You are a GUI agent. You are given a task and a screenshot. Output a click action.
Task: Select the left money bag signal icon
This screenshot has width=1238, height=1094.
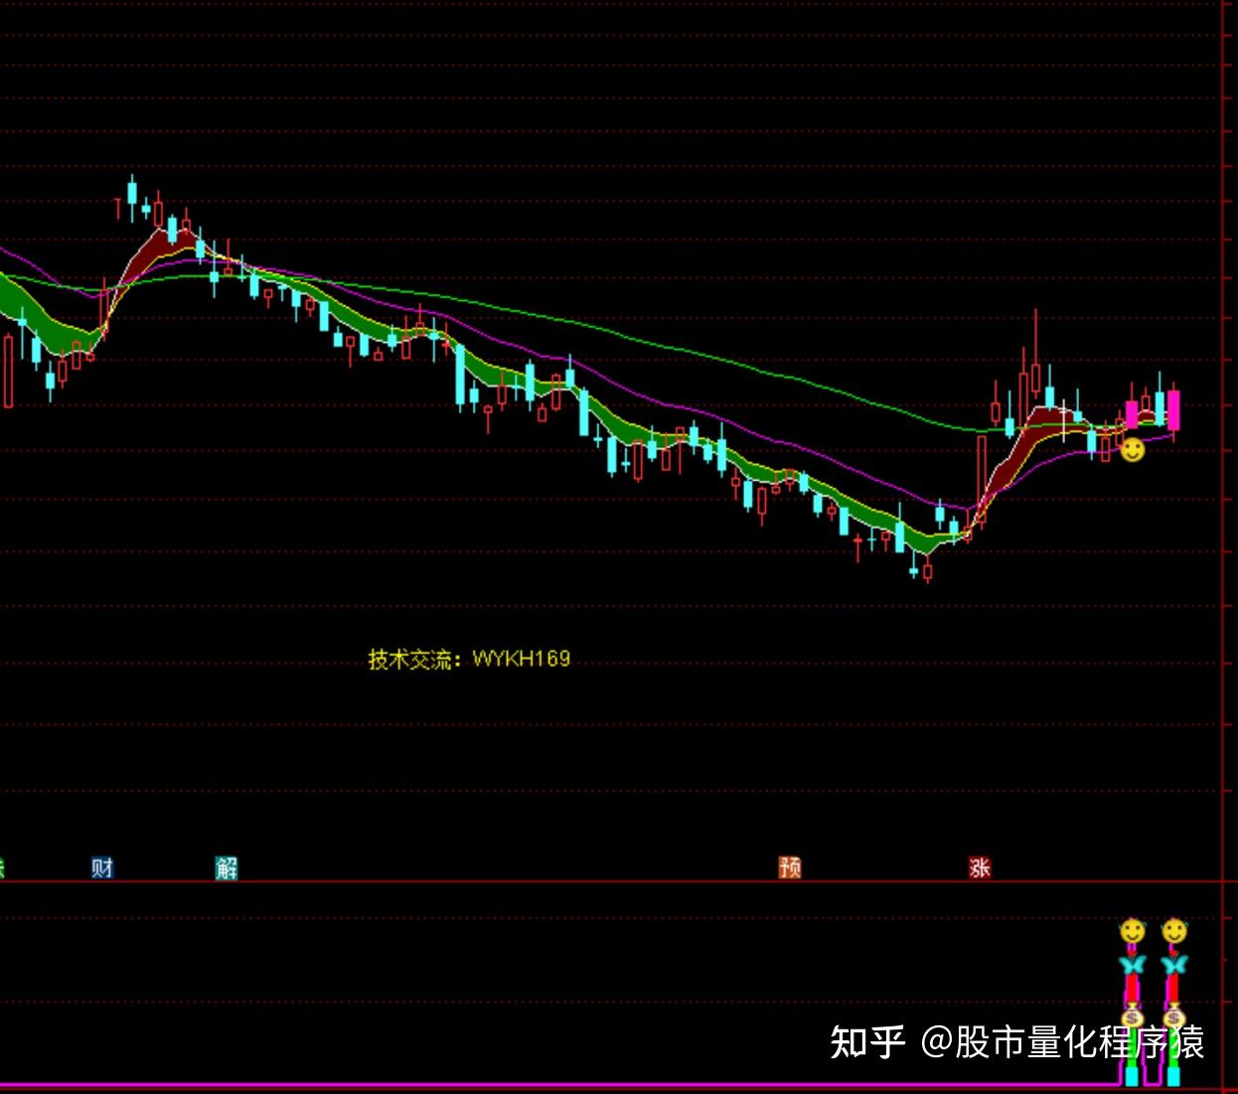[x=1132, y=1017]
